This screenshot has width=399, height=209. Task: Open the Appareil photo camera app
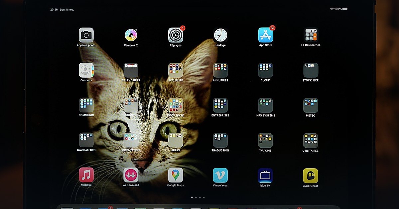[86, 35]
